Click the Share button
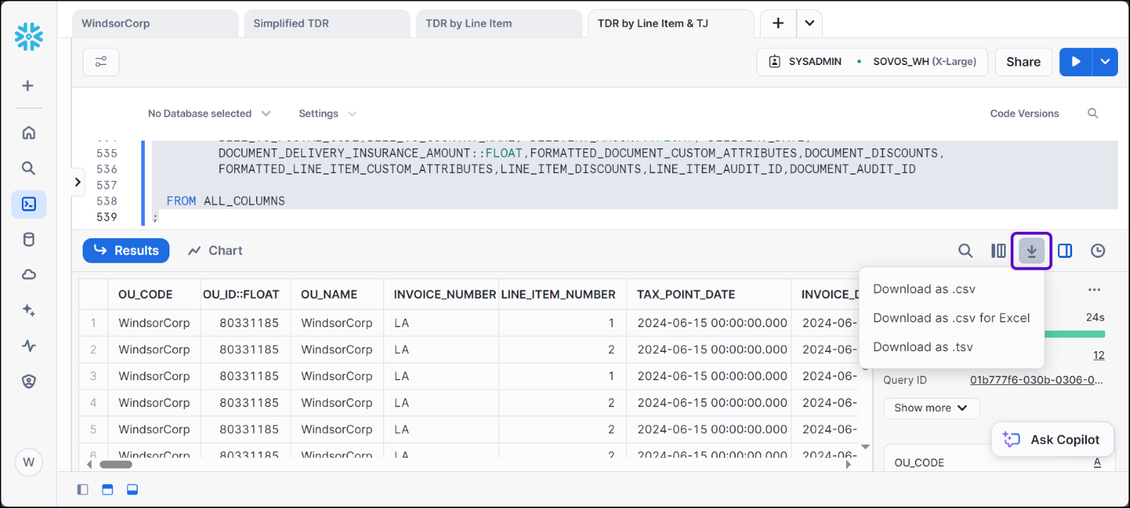 1023,62
